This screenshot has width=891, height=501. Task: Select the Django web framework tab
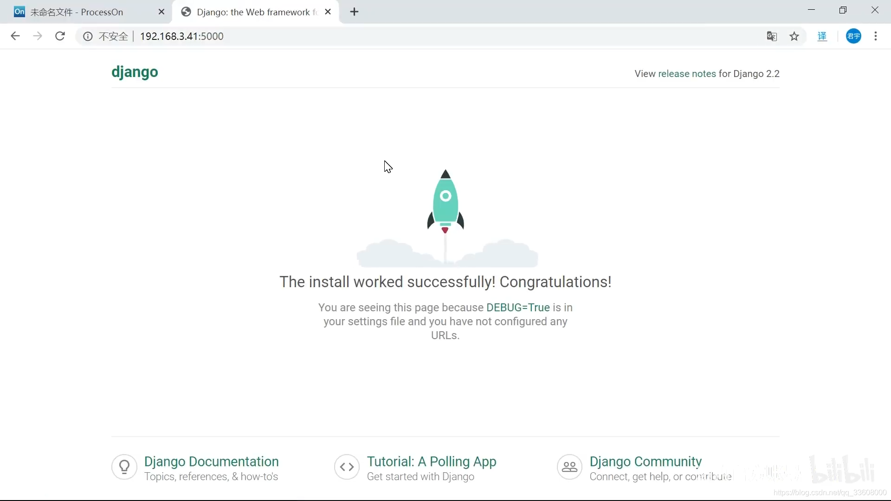(x=253, y=12)
